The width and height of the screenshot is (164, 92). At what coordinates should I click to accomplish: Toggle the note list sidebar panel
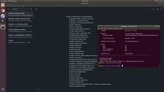[36, 9]
